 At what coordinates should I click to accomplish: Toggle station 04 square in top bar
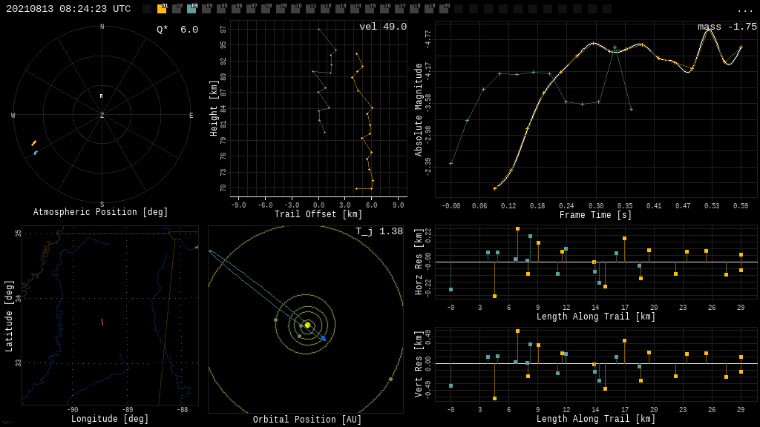coord(206,9)
